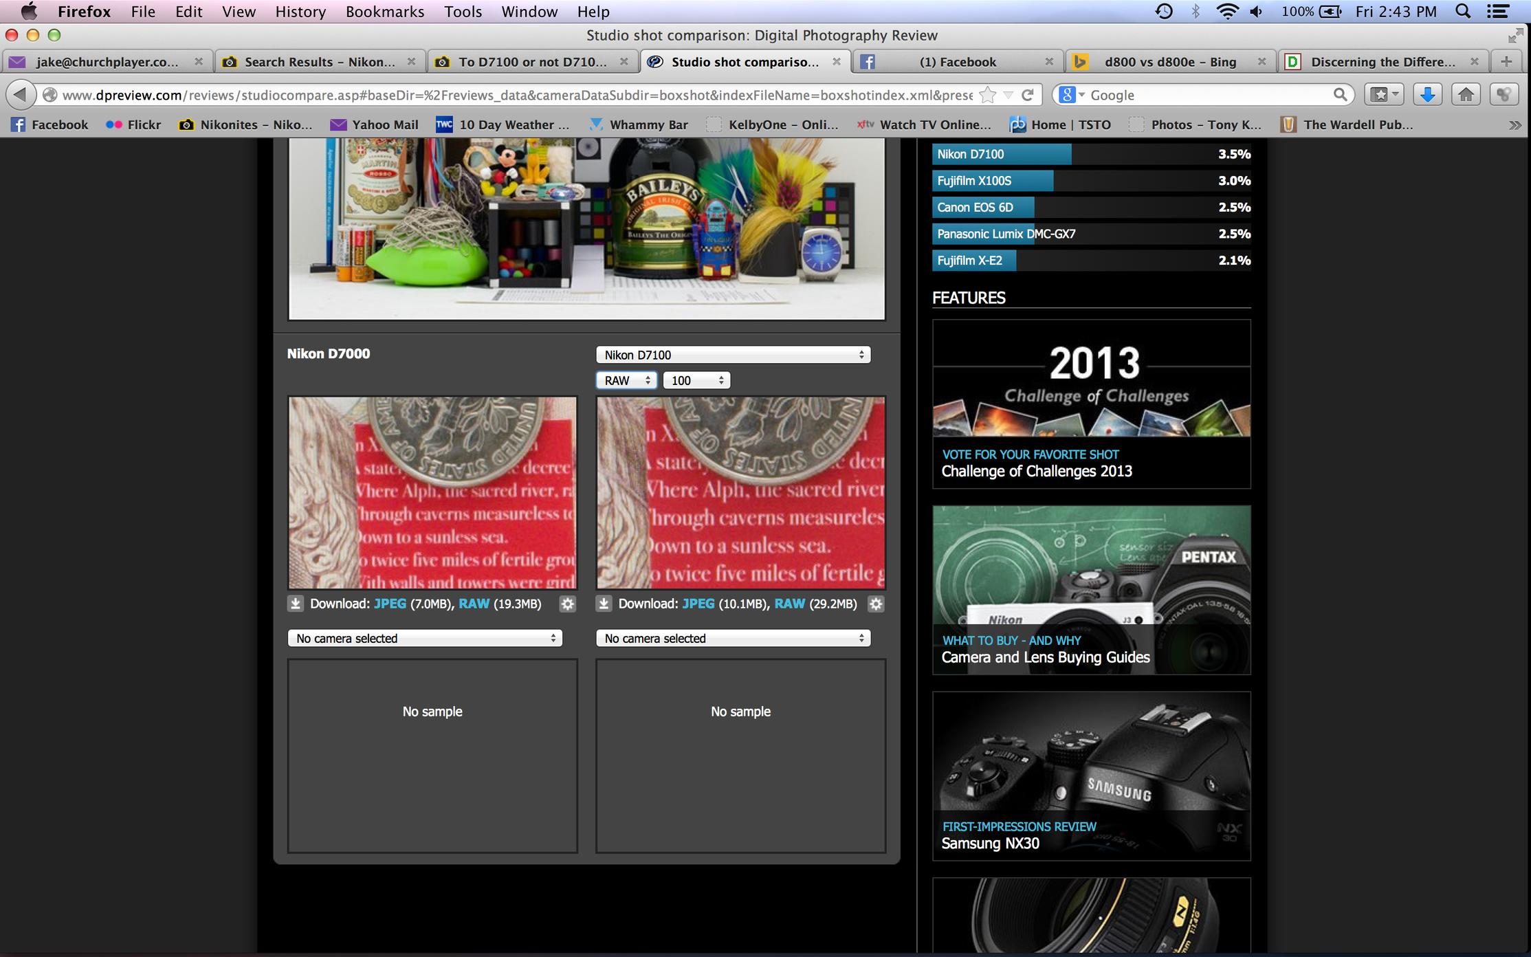The width and height of the screenshot is (1531, 957).
Task: Reload the page with refresh icon
Action: (x=1028, y=95)
